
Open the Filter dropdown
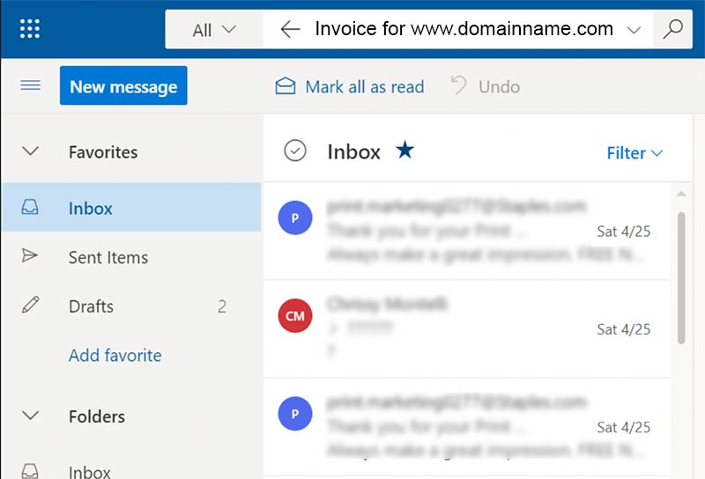634,152
